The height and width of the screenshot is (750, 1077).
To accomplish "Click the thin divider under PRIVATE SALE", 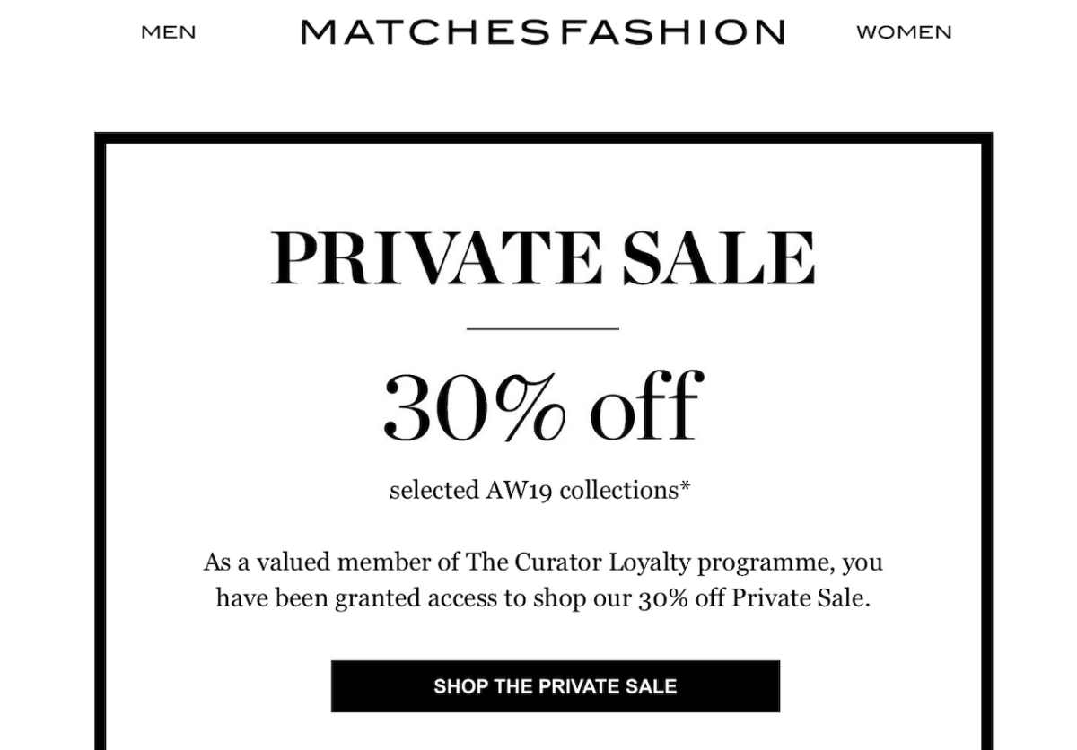I will 543,328.
